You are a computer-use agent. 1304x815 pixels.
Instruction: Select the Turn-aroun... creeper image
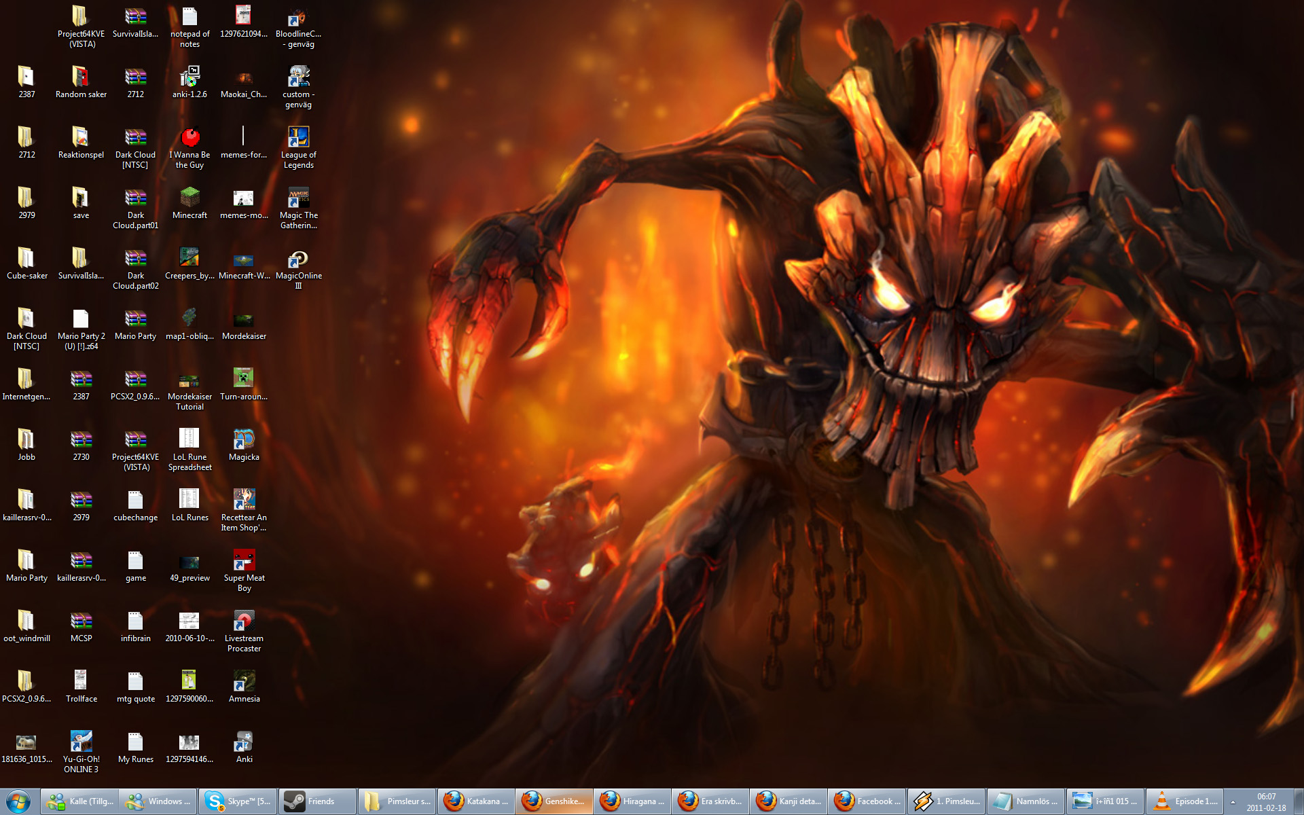click(x=244, y=384)
